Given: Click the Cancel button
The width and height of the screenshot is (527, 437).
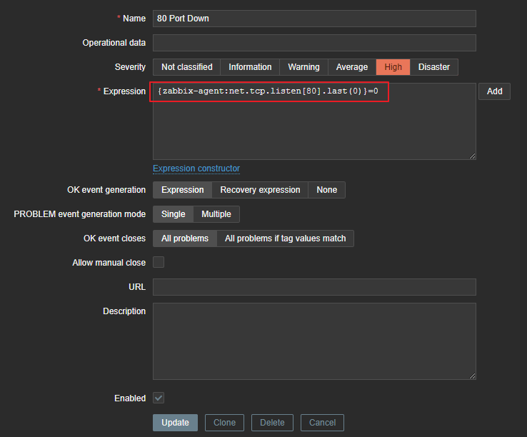Looking at the screenshot, I should 322,423.
